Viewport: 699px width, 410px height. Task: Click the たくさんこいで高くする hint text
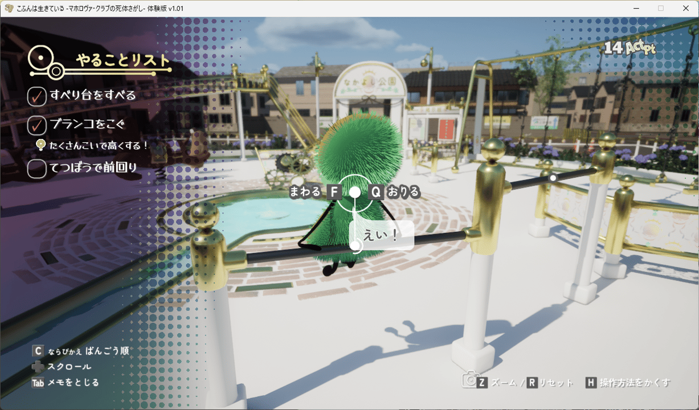coord(99,146)
